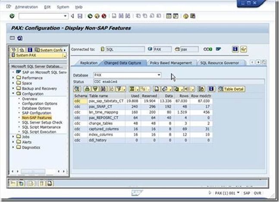Select the captured_columns table name

(104, 129)
